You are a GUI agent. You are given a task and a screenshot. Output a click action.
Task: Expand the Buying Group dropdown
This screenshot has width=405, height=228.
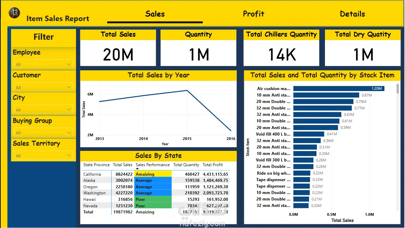[43, 133]
